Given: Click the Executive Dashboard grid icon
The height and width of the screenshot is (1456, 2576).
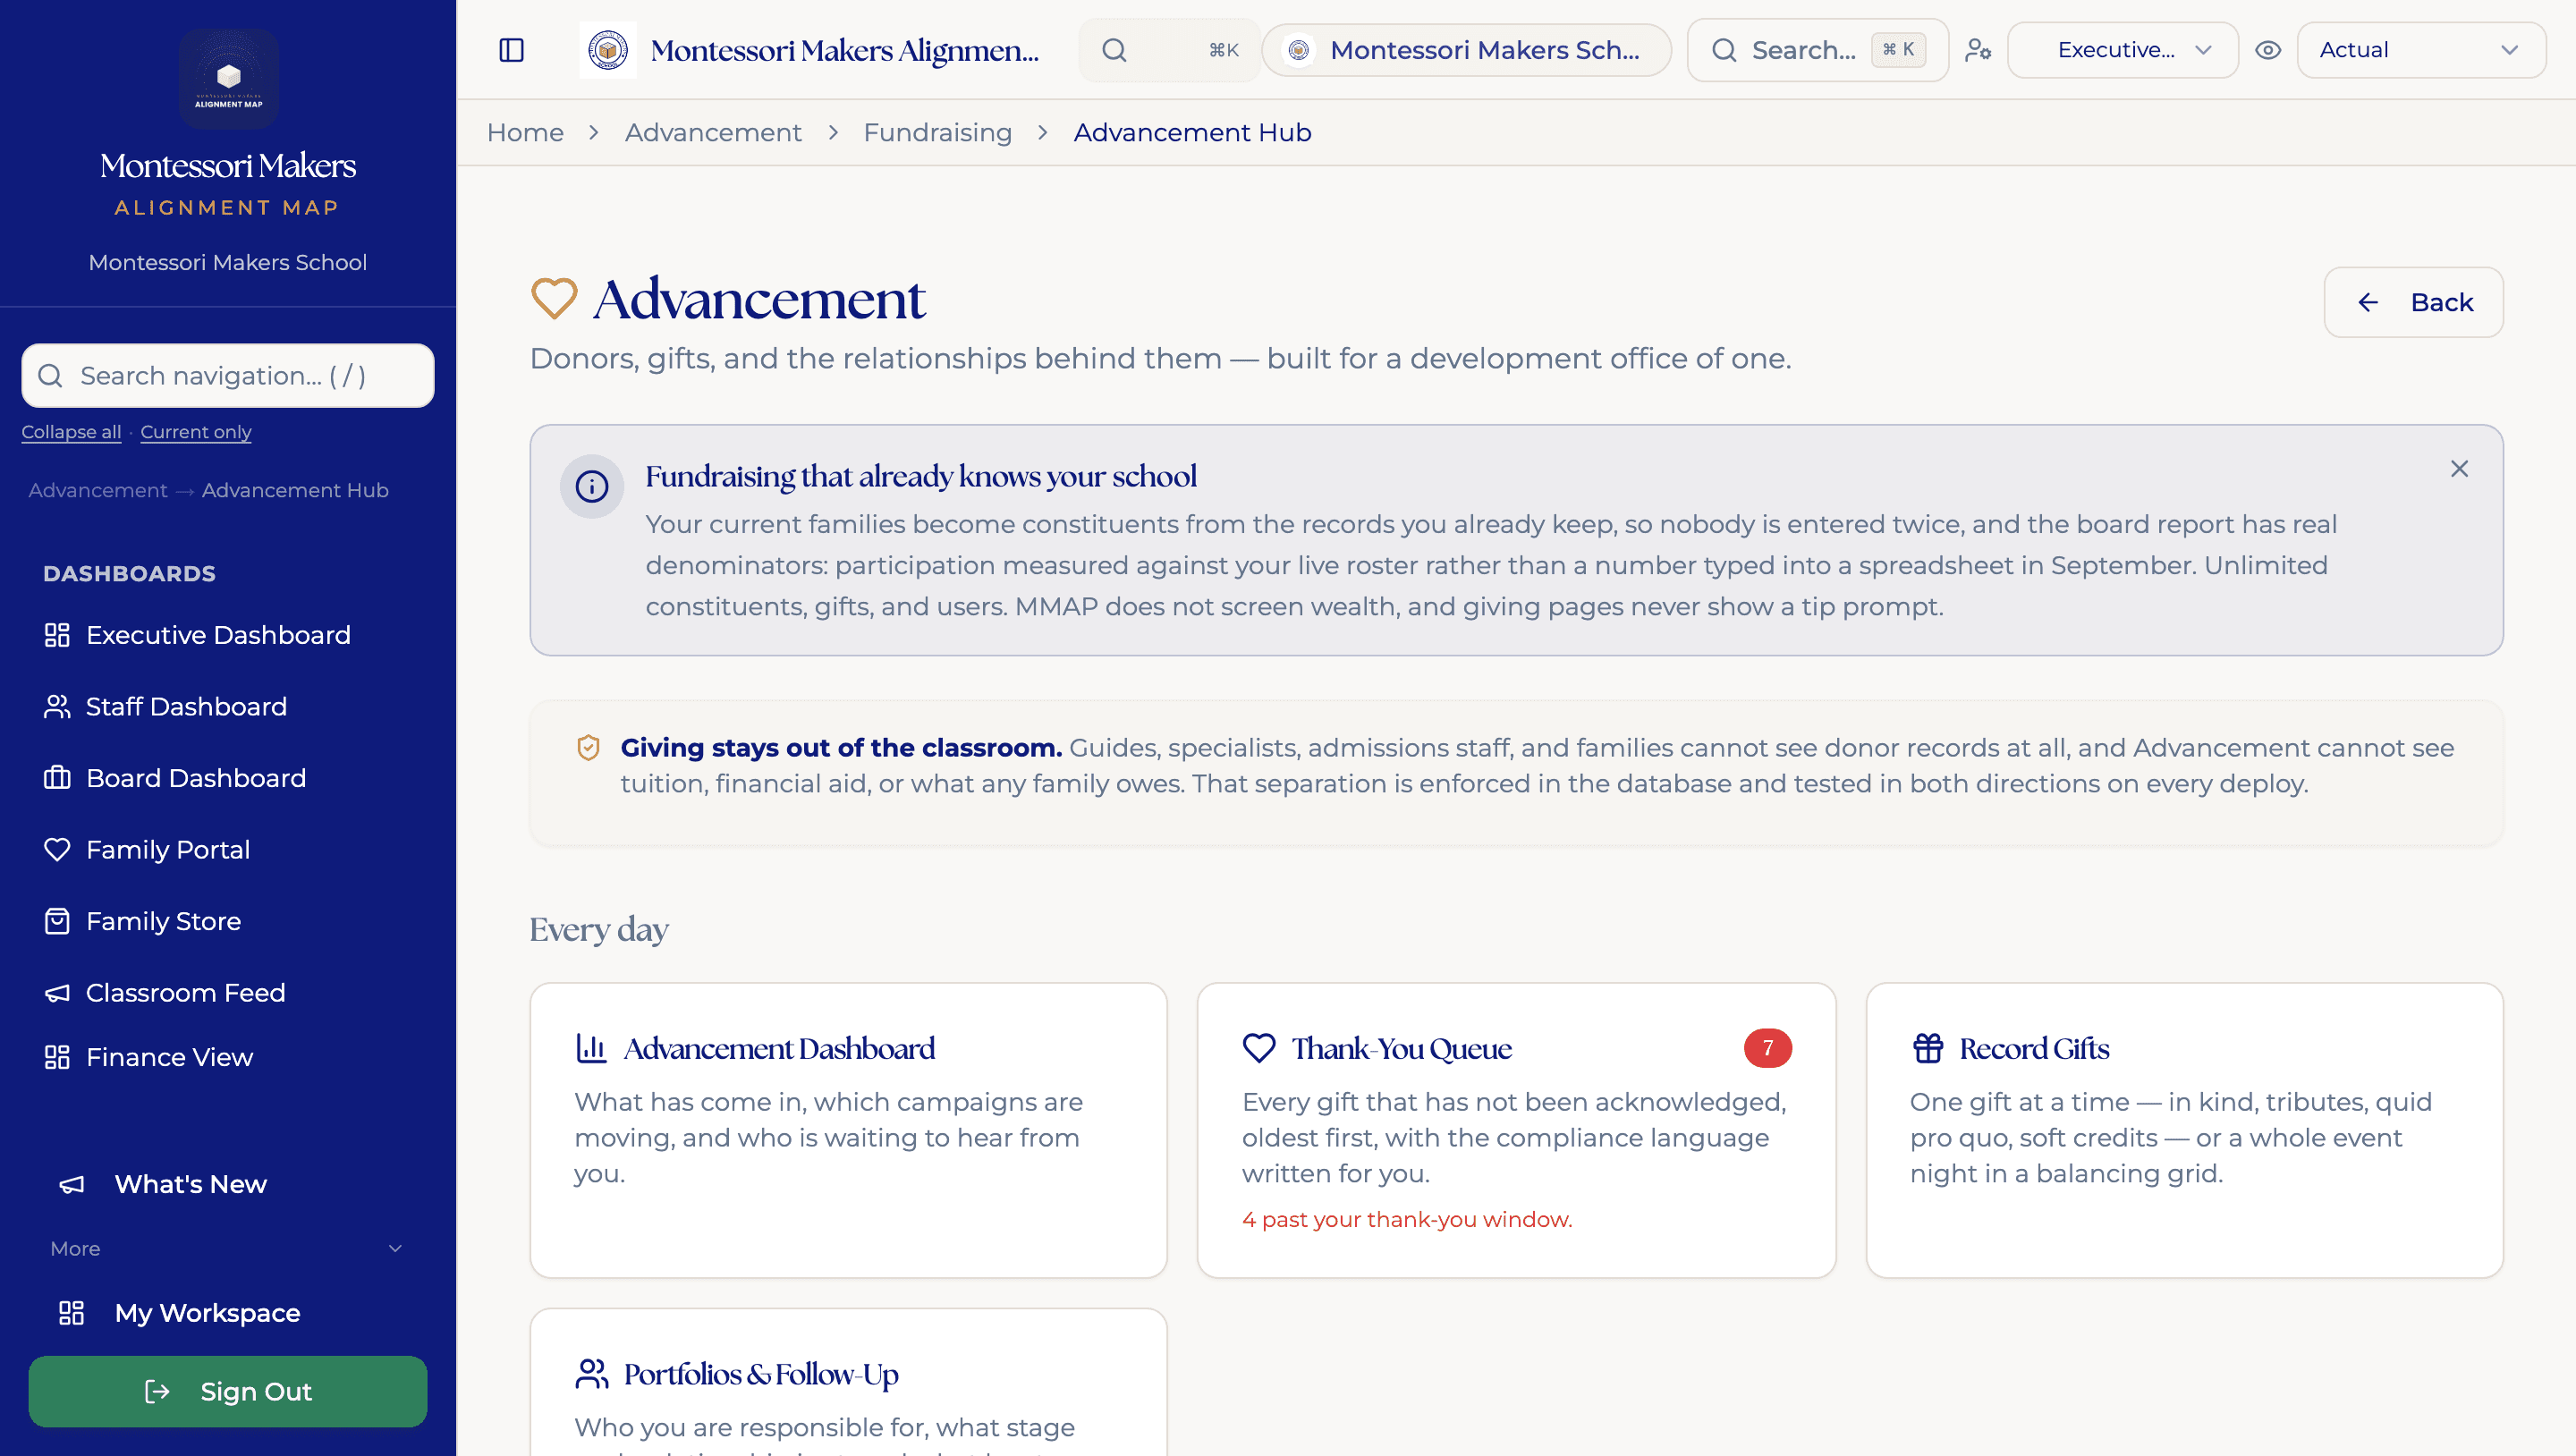Looking at the screenshot, I should click(57, 635).
